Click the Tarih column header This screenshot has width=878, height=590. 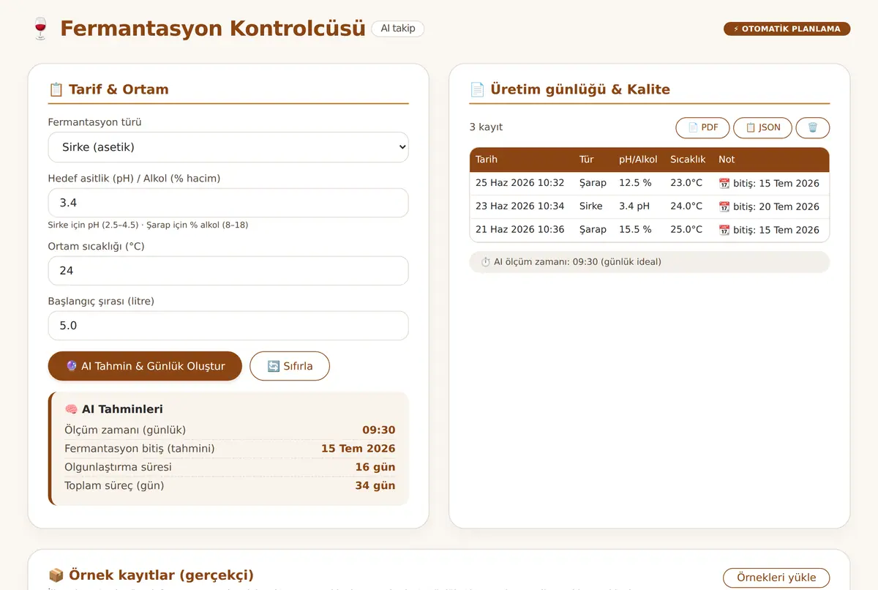pos(487,160)
